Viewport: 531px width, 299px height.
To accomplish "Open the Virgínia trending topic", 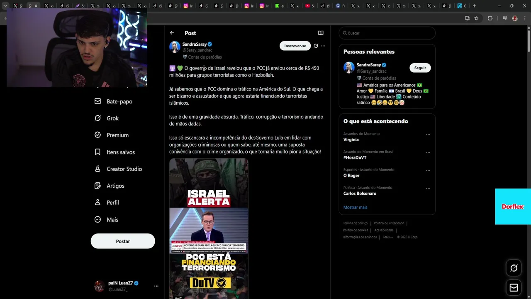I will [351, 140].
